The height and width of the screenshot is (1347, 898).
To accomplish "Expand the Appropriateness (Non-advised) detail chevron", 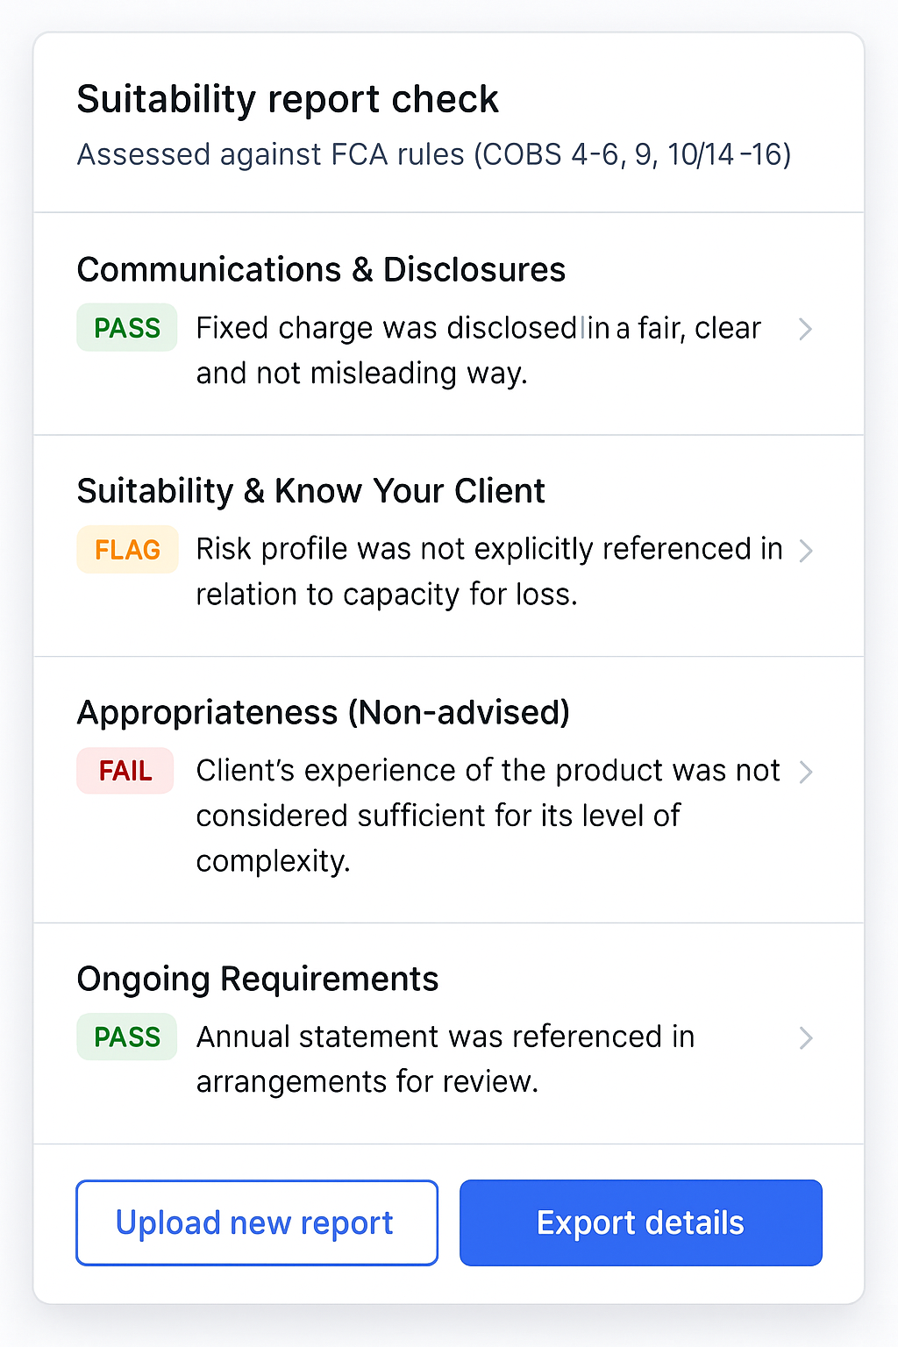I will tap(806, 772).
